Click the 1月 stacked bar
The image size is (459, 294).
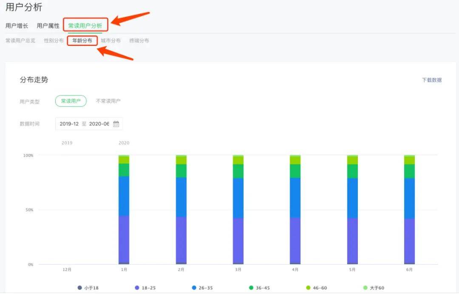coord(124,210)
